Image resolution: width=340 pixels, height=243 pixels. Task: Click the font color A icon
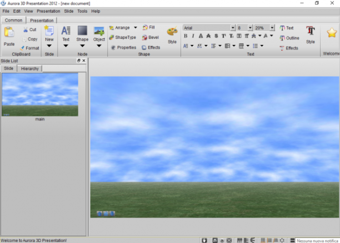266,36
